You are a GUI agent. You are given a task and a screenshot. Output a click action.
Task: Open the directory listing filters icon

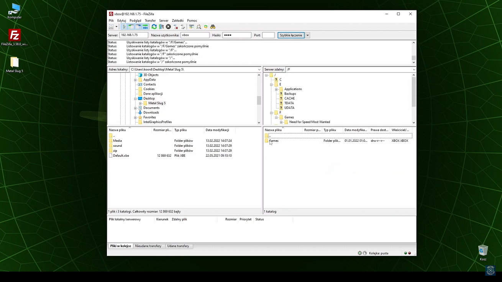[x=191, y=27]
